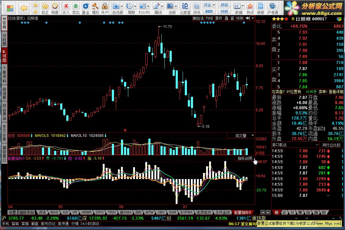The width and height of the screenshot is (345, 230).
Task: Click the wrench settings icon in status bar
Action: (341, 218)
